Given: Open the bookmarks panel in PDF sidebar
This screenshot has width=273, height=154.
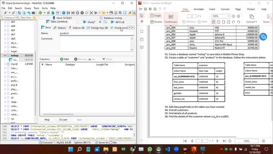Looking at the screenshot, I should click(142, 31).
